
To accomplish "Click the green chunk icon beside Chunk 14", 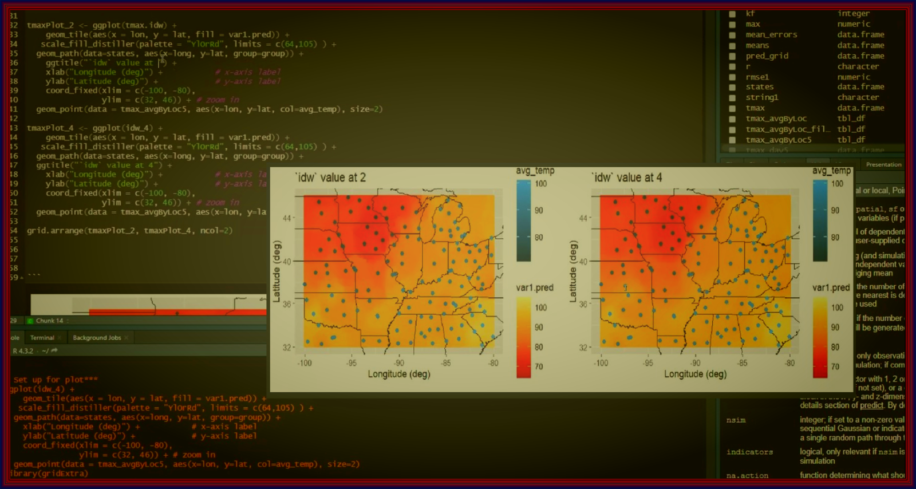I will click(x=30, y=321).
